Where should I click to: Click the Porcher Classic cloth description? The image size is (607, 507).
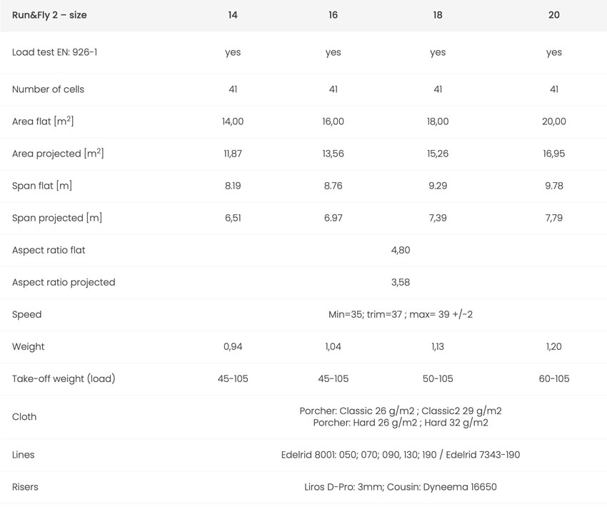point(401,416)
